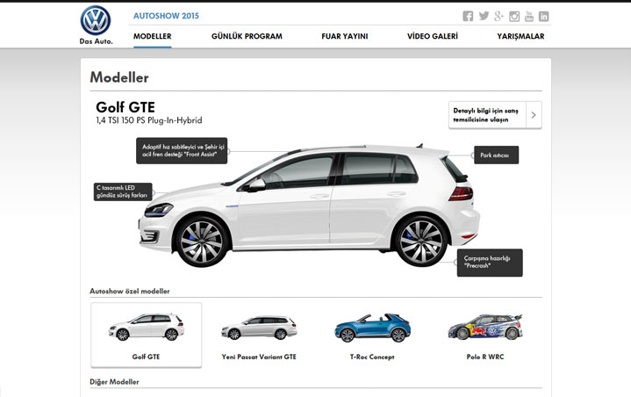Click the 'Das Auto.' slogan text
The width and height of the screenshot is (631, 397).
(x=97, y=41)
